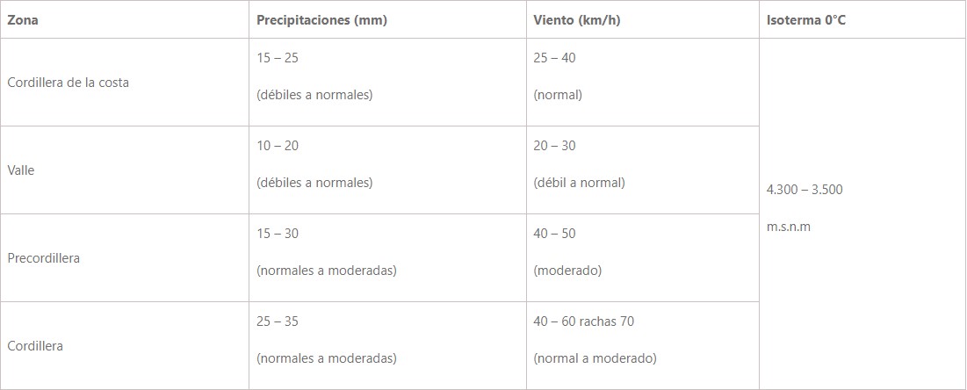Click the Cordillera de la costa row label
The width and height of the screenshot is (967, 390).
(x=69, y=82)
